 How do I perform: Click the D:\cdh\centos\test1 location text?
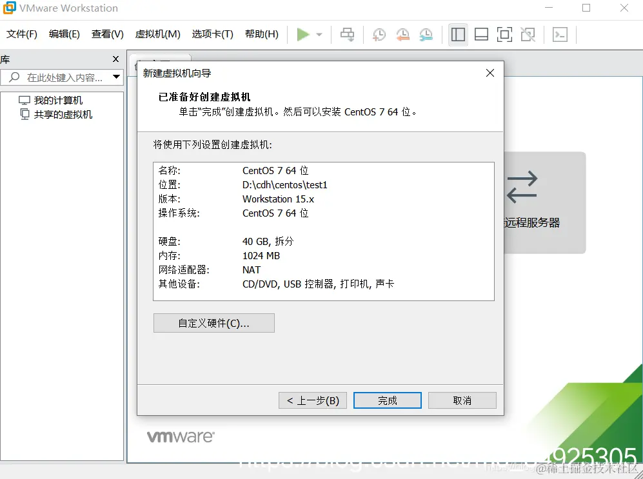(285, 185)
